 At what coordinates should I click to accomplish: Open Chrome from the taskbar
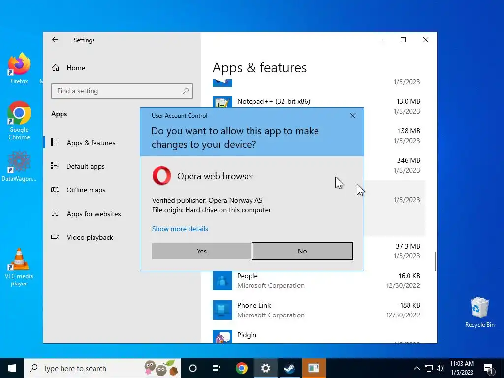click(x=241, y=368)
